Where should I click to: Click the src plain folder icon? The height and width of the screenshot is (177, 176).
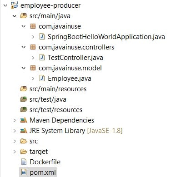coord(24,141)
